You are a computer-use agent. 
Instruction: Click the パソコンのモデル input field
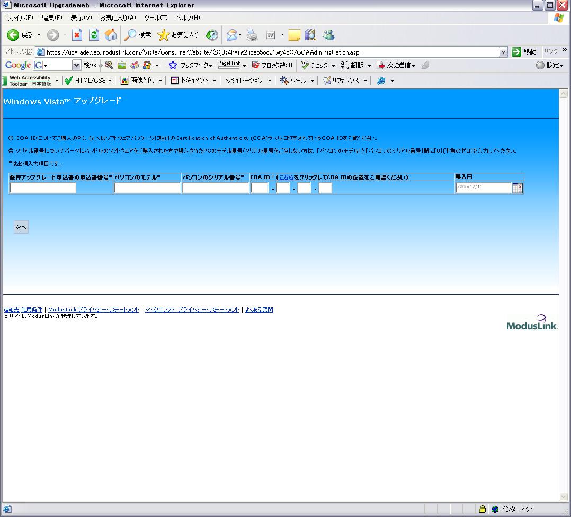point(147,188)
